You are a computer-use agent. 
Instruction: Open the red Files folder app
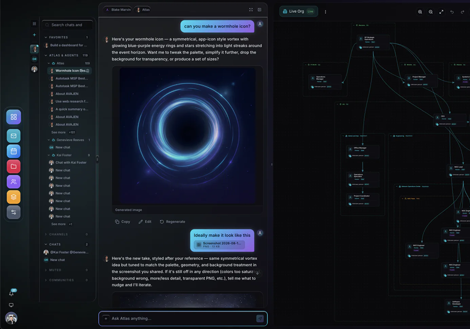pyautogui.click(x=13, y=167)
